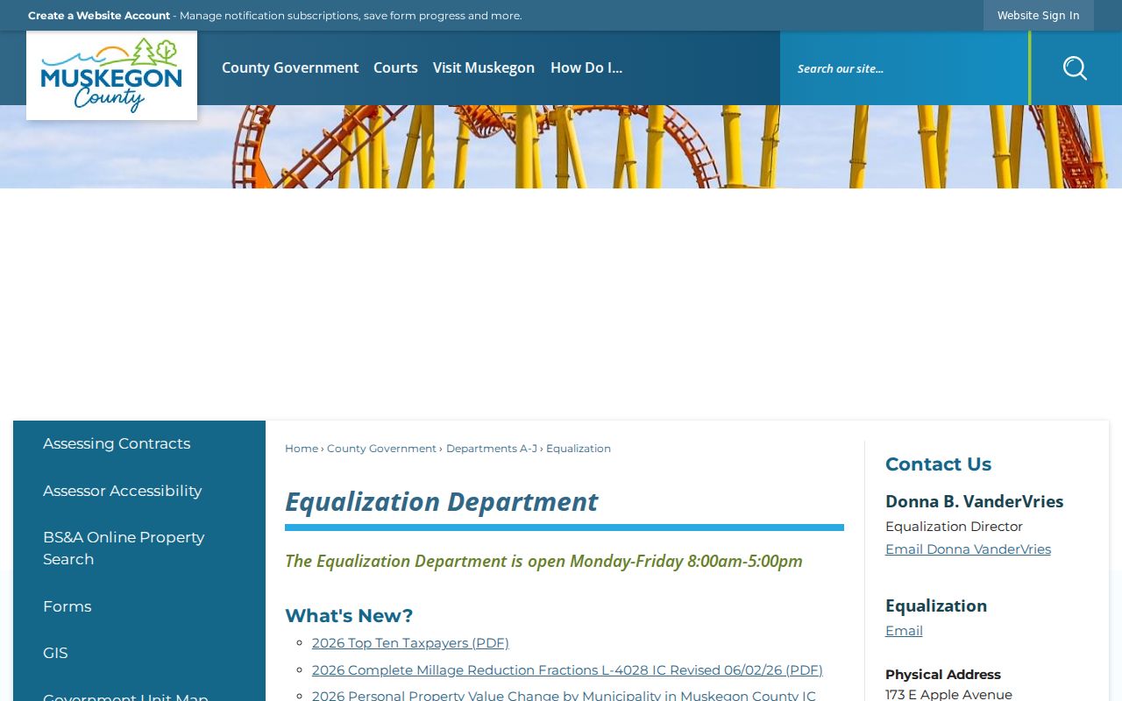
Task: Click the Equalization Department heading
Action: tap(441, 502)
